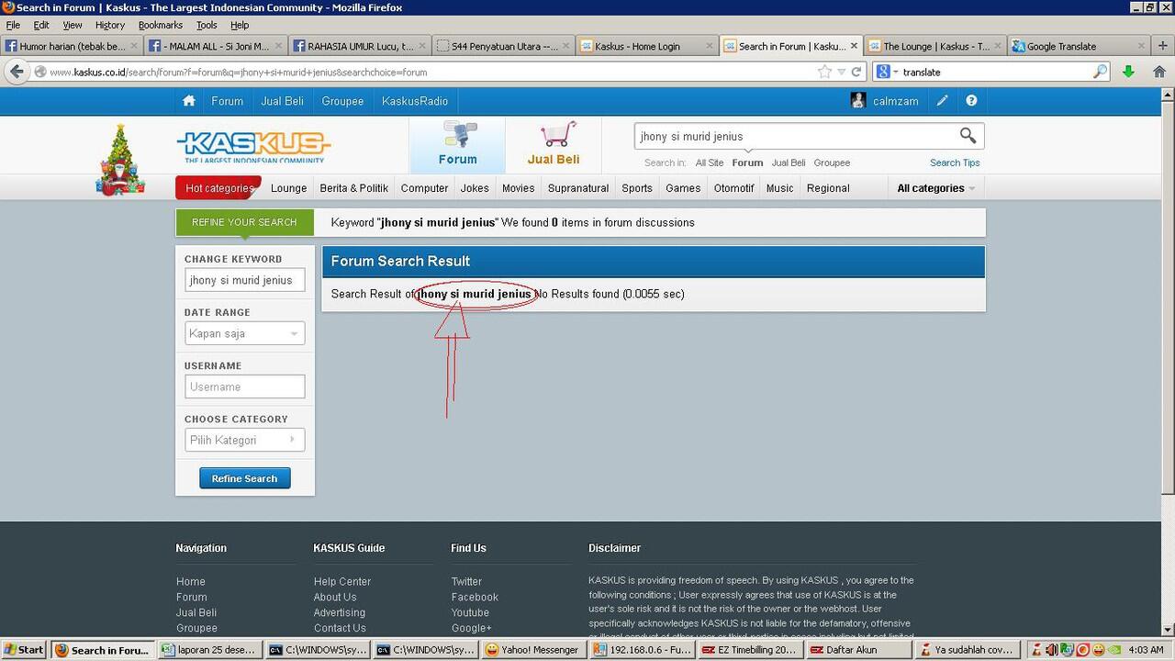Image resolution: width=1175 pixels, height=661 pixels.
Task: Open the History menu
Action: tap(110, 25)
